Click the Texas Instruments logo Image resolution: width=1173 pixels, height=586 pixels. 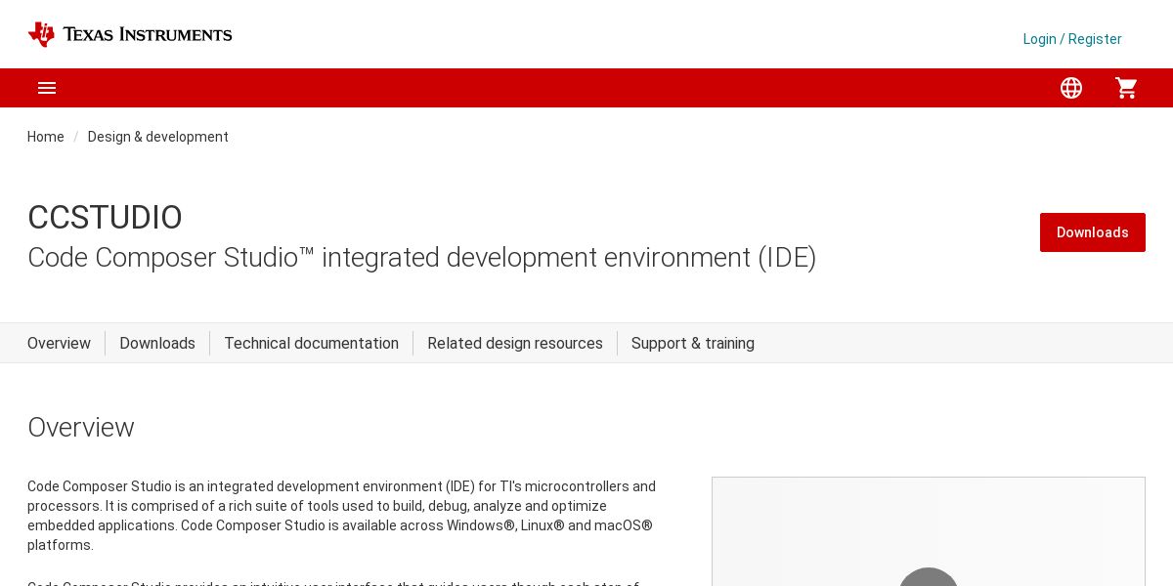pos(130,34)
